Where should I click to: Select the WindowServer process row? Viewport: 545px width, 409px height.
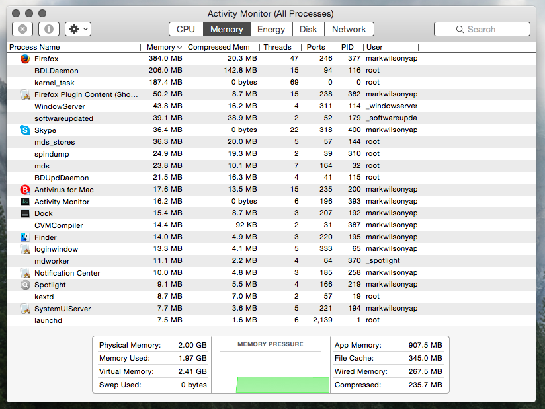pyautogui.click(x=271, y=106)
